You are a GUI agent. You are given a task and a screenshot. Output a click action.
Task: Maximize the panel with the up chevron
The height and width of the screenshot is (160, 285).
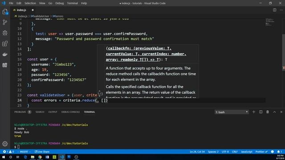274,112
